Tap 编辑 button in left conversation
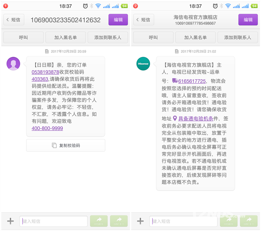 118,20
